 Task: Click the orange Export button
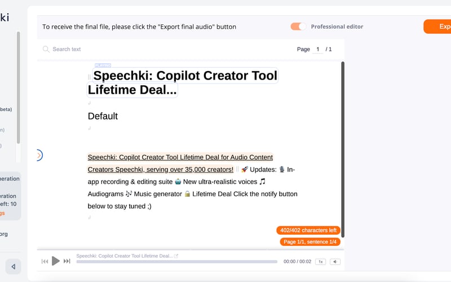[x=437, y=27]
